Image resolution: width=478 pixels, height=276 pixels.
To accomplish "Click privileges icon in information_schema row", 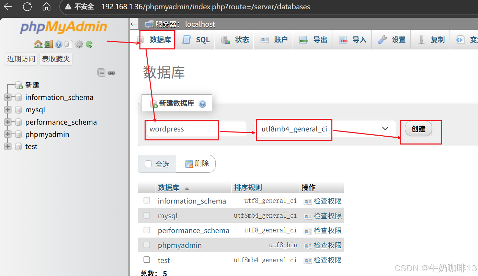I will pyautogui.click(x=308, y=202).
